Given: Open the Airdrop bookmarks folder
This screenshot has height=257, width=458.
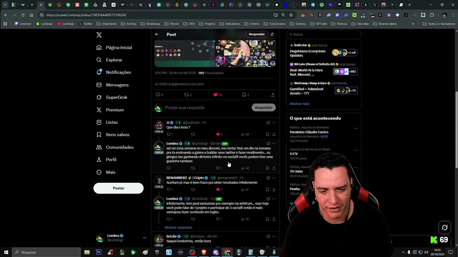Looking at the screenshot, I should pos(128,24).
